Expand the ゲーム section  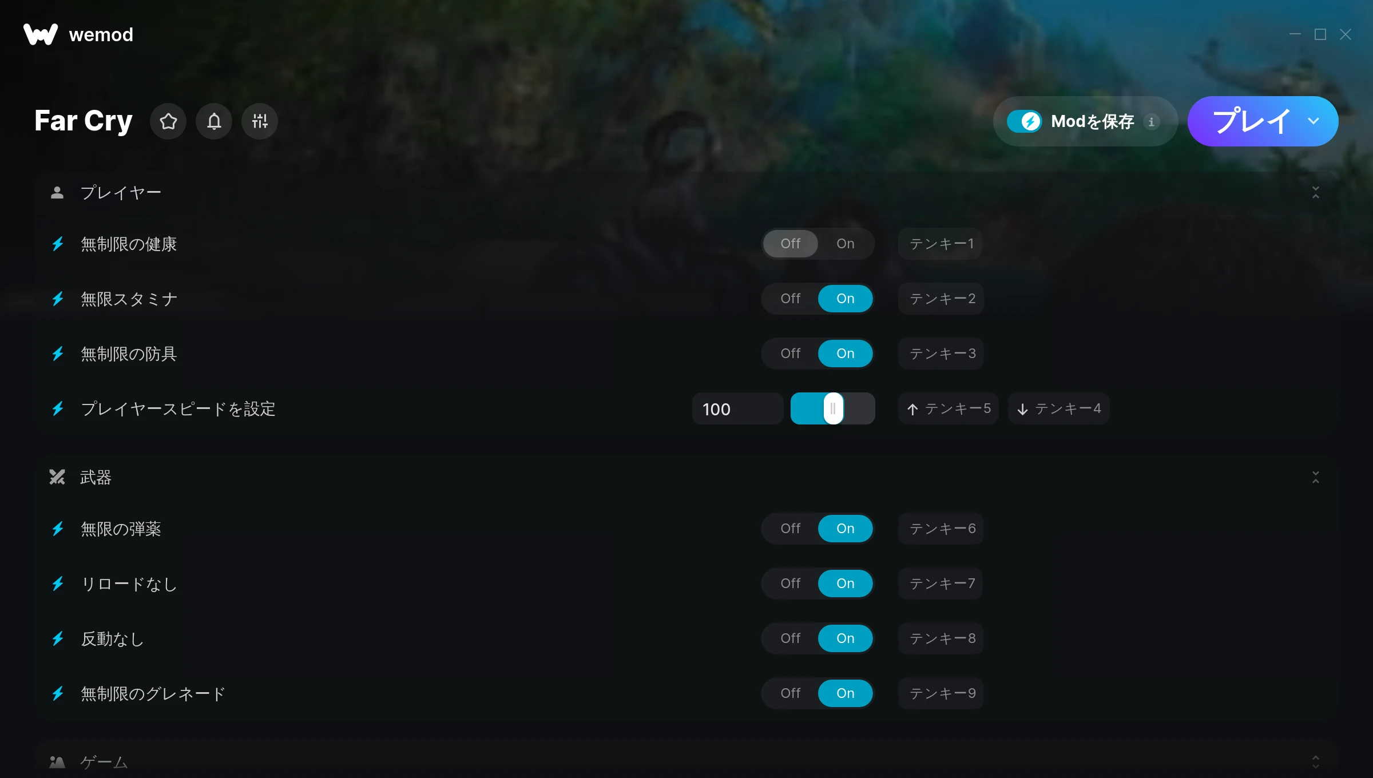tap(1316, 761)
